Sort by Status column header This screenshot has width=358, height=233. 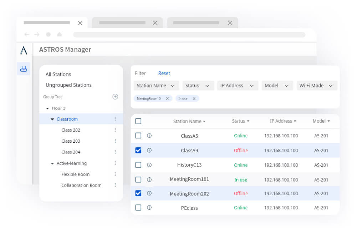[x=241, y=121]
